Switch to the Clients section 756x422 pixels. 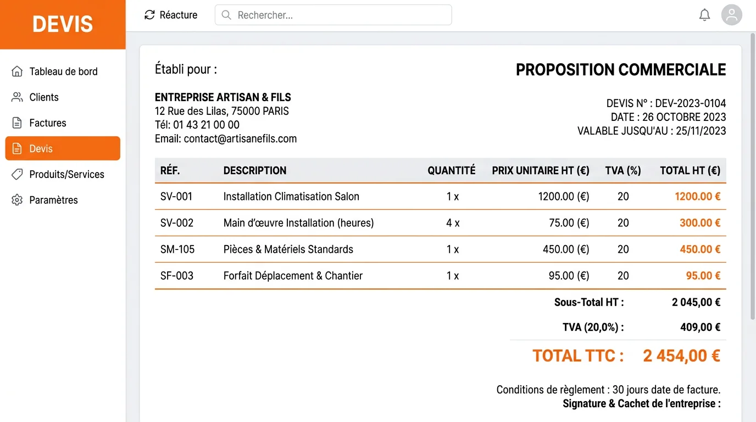tap(43, 97)
